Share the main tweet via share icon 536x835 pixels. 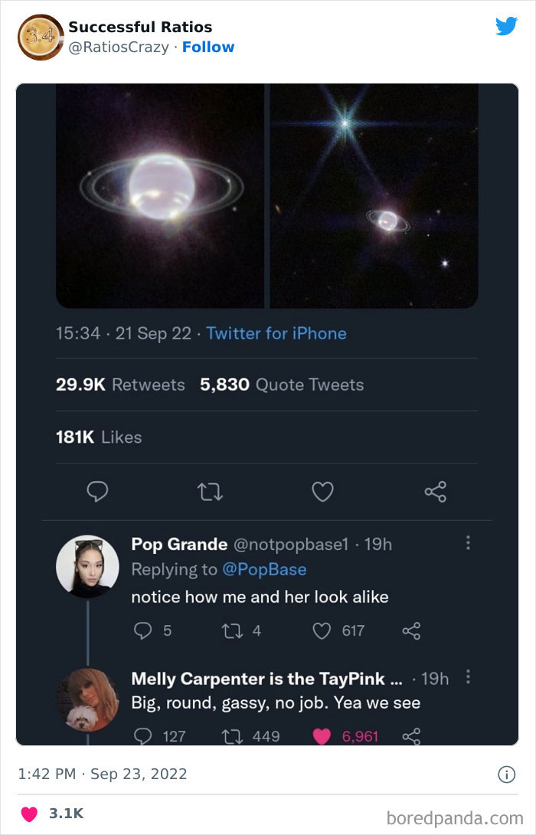click(x=435, y=492)
